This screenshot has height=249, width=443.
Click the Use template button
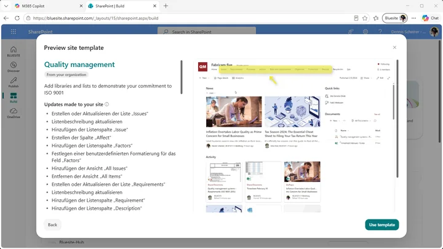381,225
